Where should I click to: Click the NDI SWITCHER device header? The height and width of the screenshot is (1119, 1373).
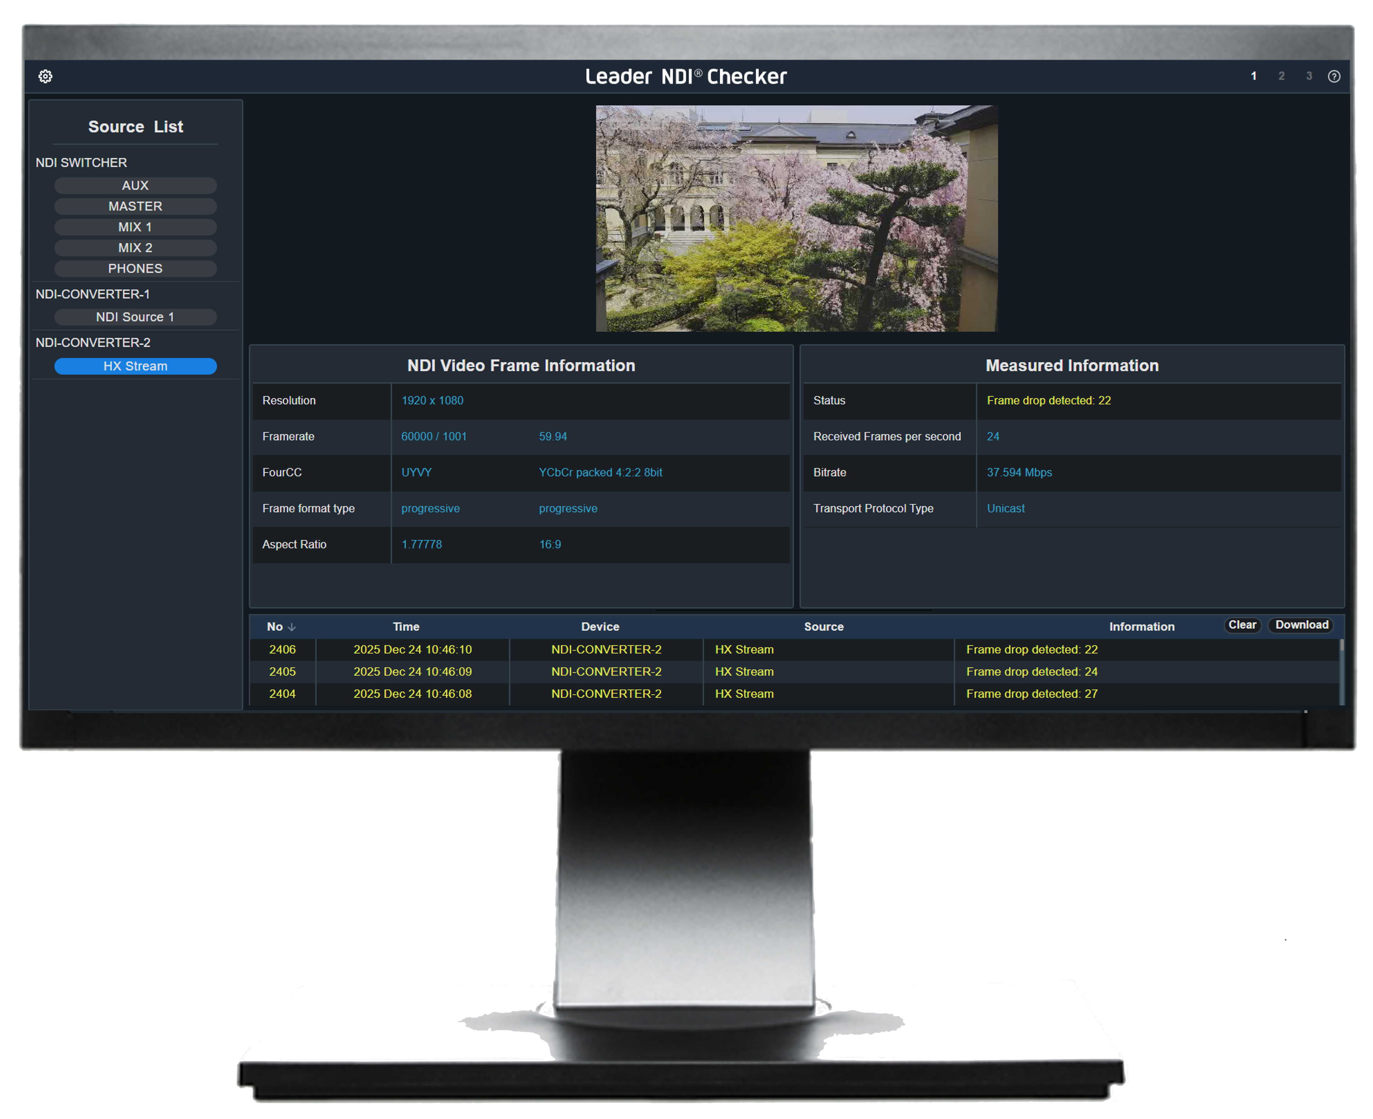point(81,162)
